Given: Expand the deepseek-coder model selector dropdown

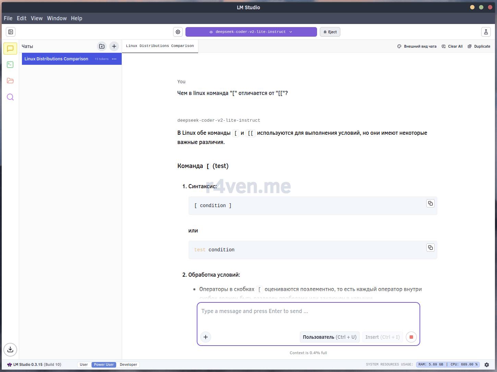Looking at the screenshot, I should click(251, 32).
